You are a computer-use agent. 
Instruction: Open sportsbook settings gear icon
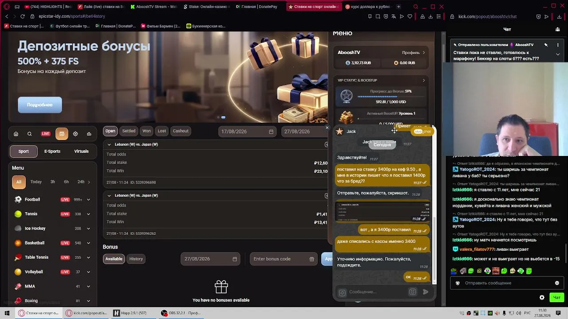pos(75,134)
